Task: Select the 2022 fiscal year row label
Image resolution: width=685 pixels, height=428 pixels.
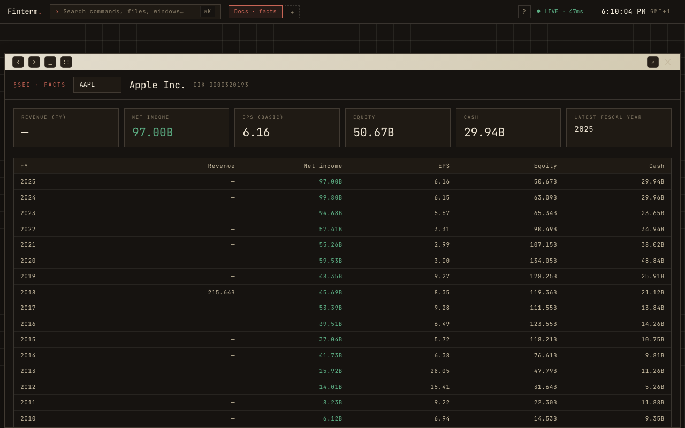Action: point(28,230)
